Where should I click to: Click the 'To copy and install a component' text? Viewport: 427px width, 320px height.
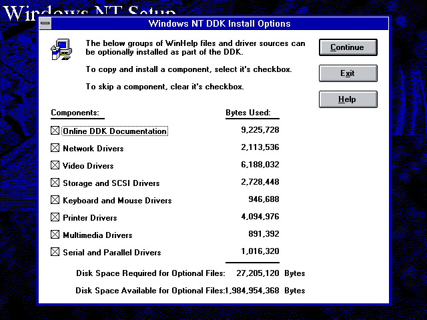tap(189, 69)
